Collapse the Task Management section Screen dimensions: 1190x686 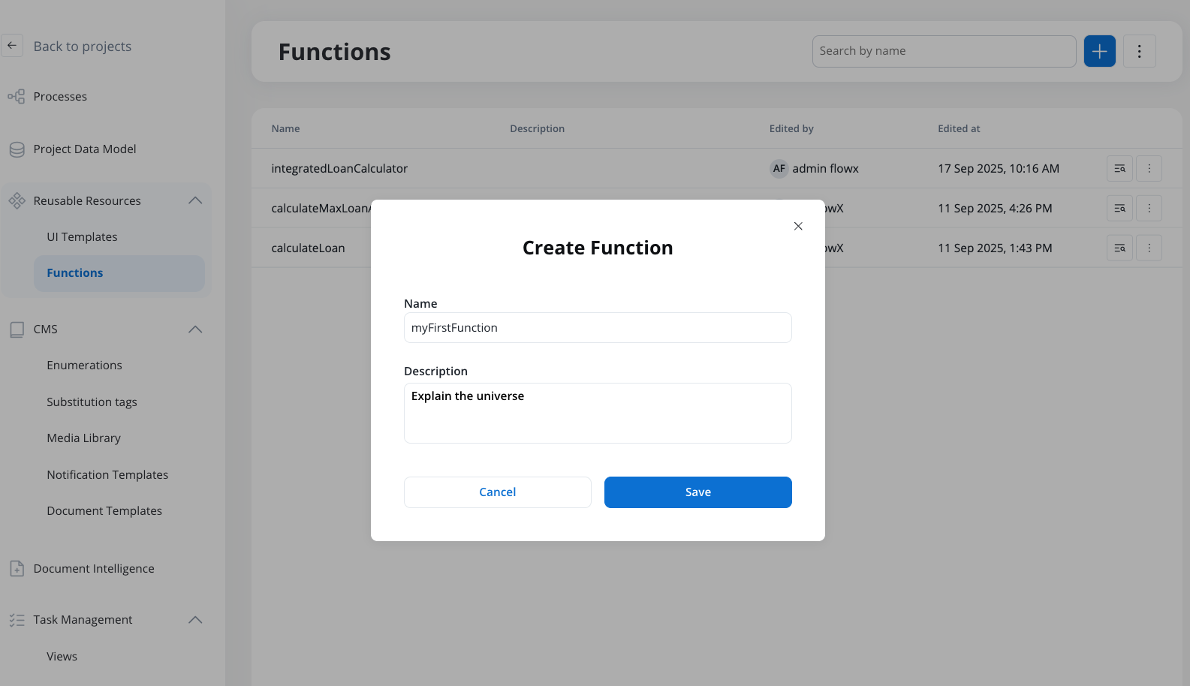tap(195, 620)
